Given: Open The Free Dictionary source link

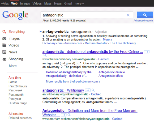Looking at the screenshot, I should tap(123, 43).
